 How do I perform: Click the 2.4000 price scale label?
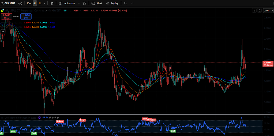tap(267, 39)
